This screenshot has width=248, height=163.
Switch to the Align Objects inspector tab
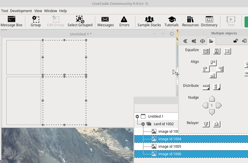pos(211,41)
